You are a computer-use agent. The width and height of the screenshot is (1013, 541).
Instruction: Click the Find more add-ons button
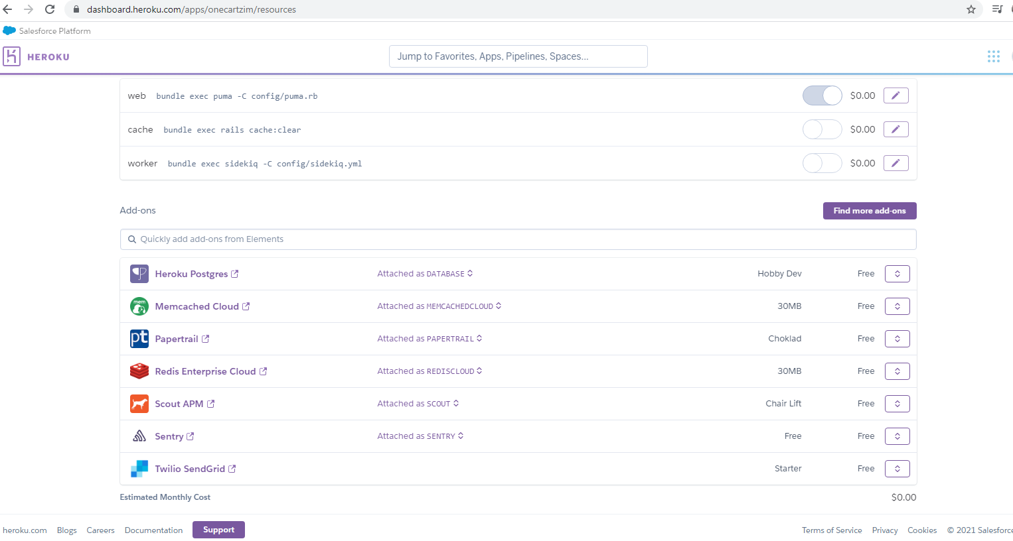(870, 210)
